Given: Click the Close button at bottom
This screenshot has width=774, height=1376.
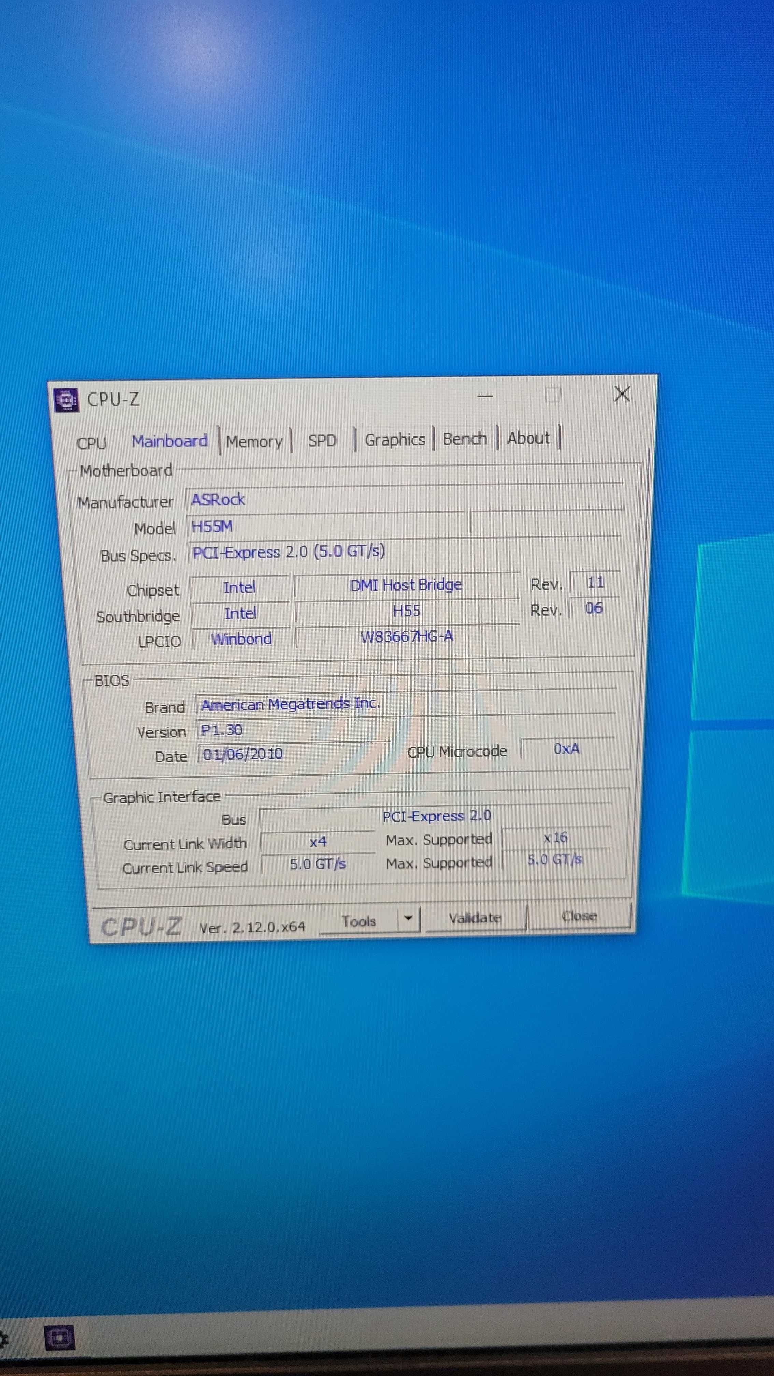Looking at the screenshot, I should (579, 916).
